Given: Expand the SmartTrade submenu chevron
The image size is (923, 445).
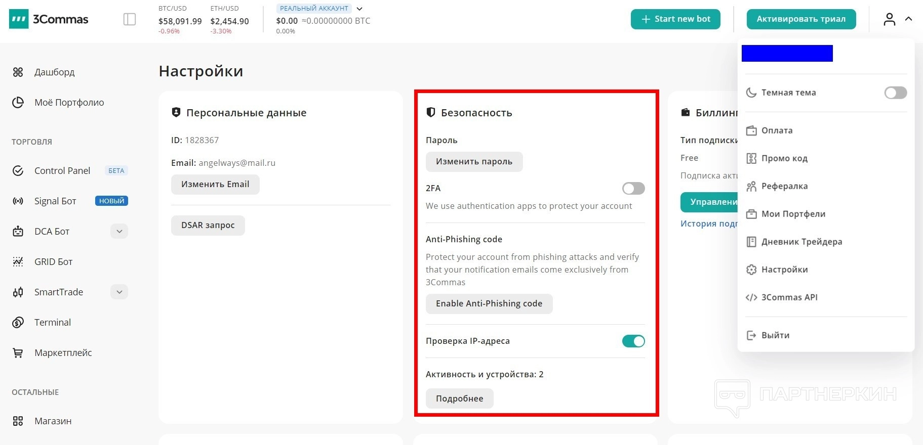Looking at the screenshot, I should (119, 292).
